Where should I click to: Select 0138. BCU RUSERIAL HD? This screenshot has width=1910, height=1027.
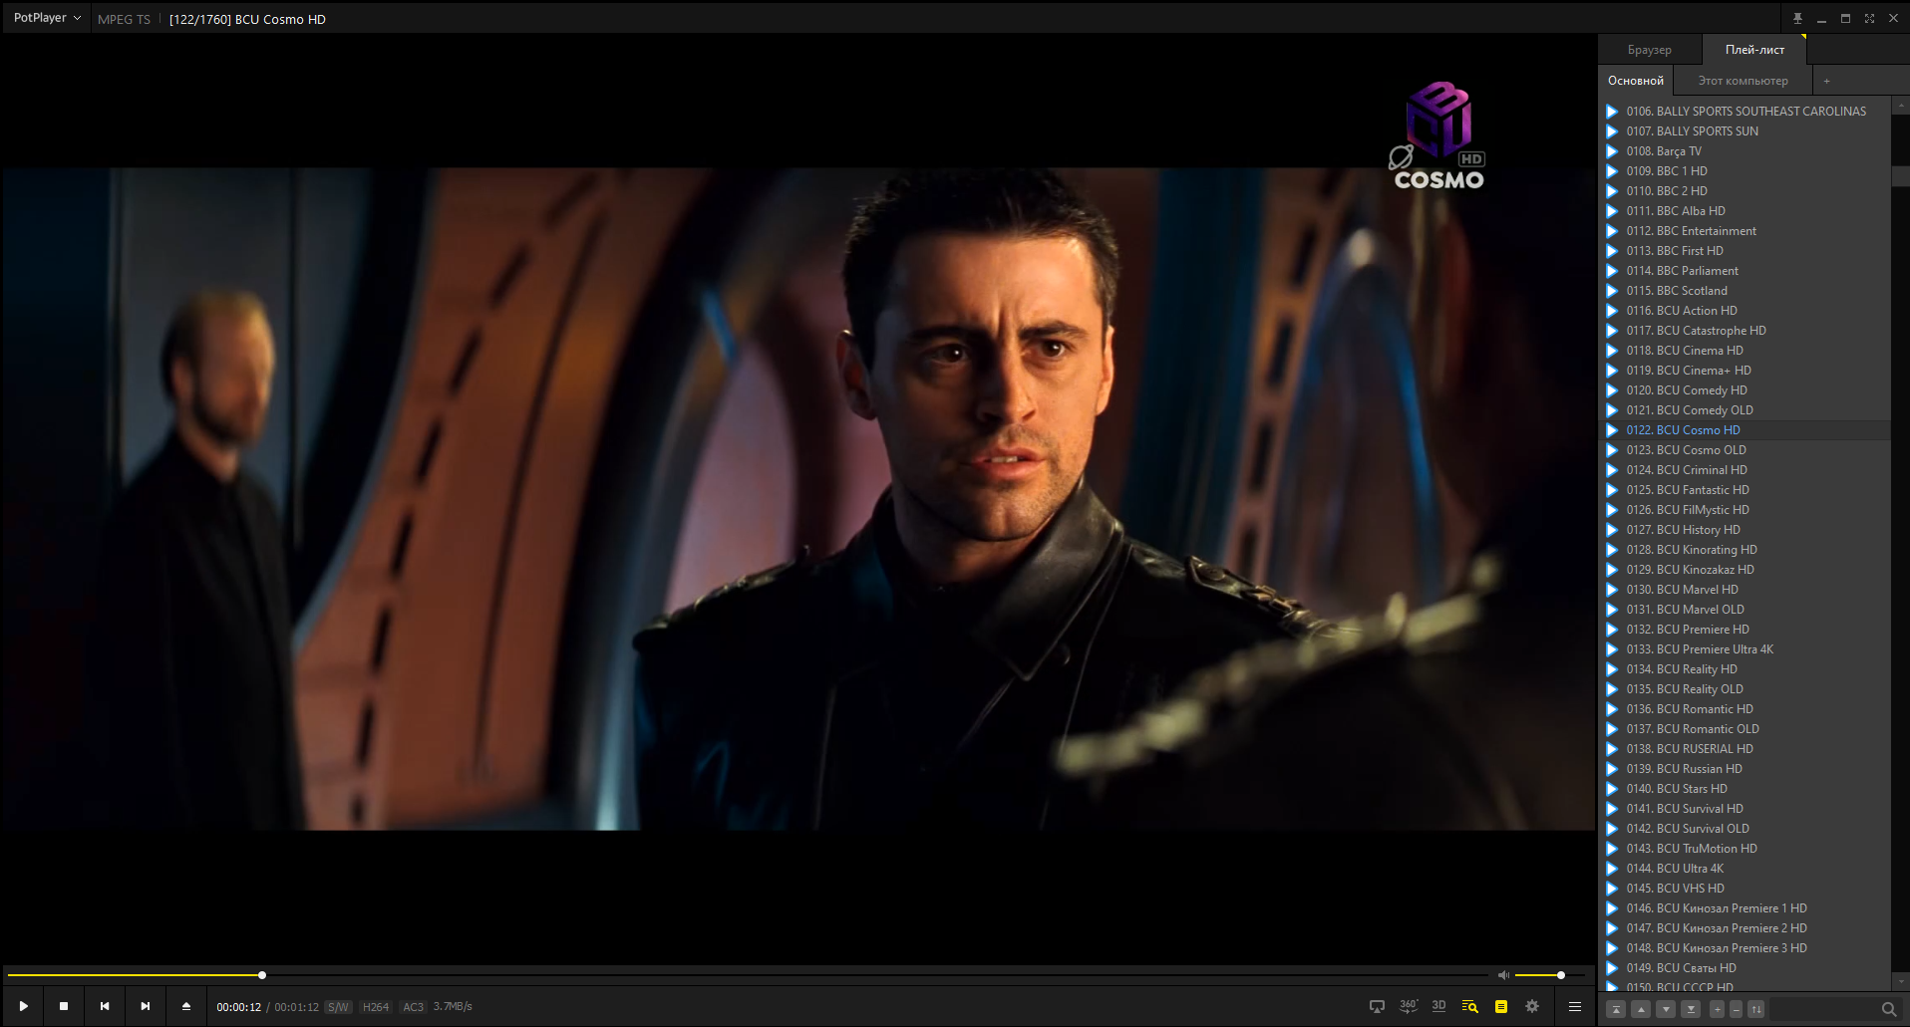click(1745, 749)
